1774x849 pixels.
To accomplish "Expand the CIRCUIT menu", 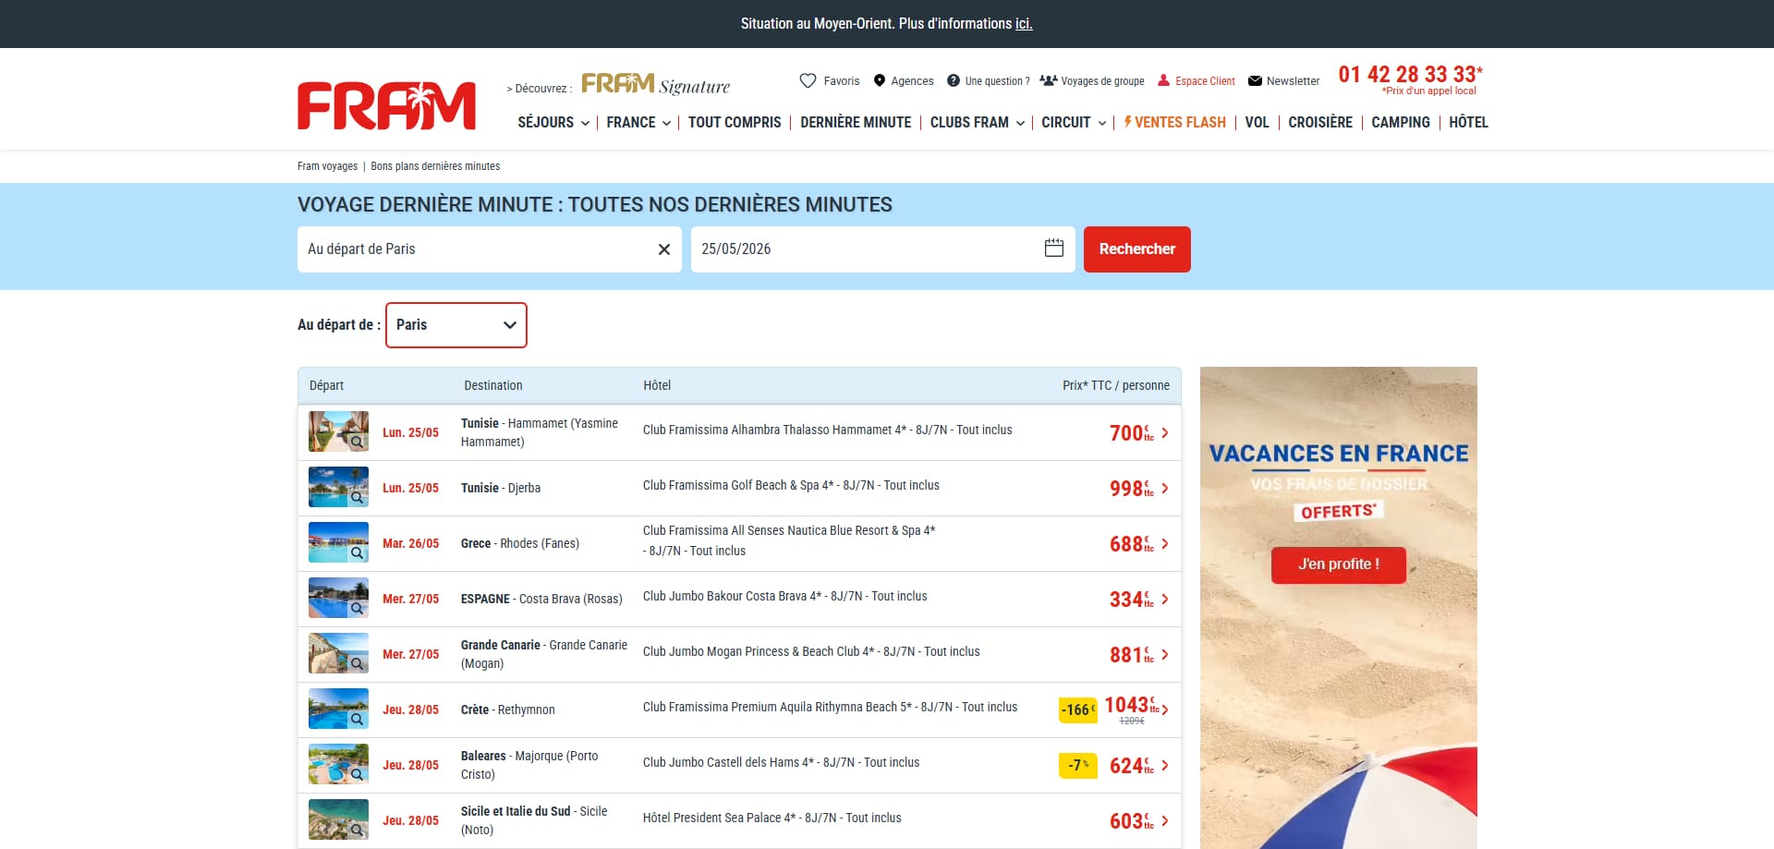I will pyautogui.click(x=1074, y=122).
